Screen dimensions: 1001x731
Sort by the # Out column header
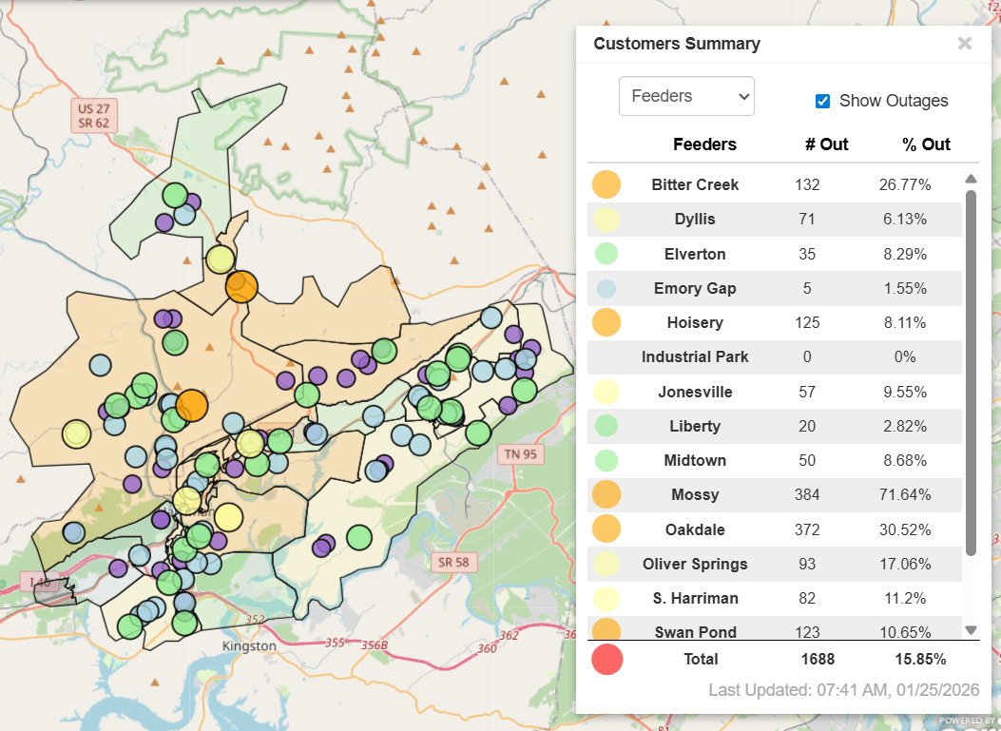(826, 144)
